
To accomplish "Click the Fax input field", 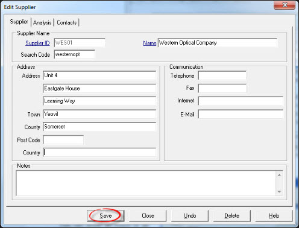I will point(222,88).
